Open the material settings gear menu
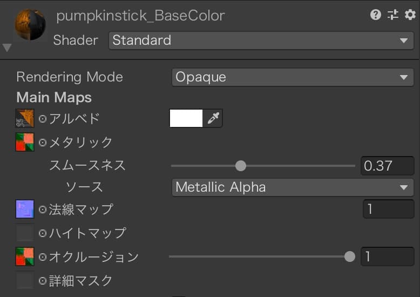Viewport: 420px width, 297px height. pyautogui.click(x=410, y=15)
